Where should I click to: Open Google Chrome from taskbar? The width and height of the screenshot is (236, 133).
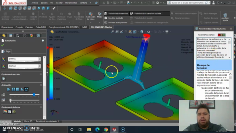106,130
